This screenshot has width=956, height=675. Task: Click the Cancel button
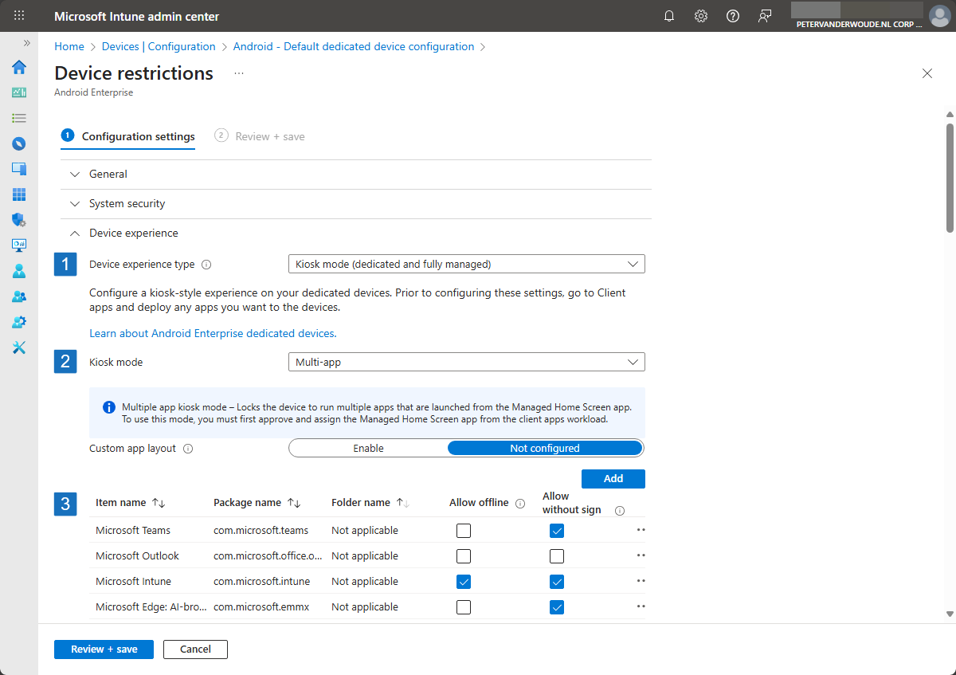[195, 649]
